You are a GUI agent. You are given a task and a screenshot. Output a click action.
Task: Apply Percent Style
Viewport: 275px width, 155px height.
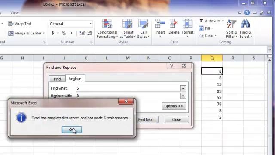[x=64, y=33]
